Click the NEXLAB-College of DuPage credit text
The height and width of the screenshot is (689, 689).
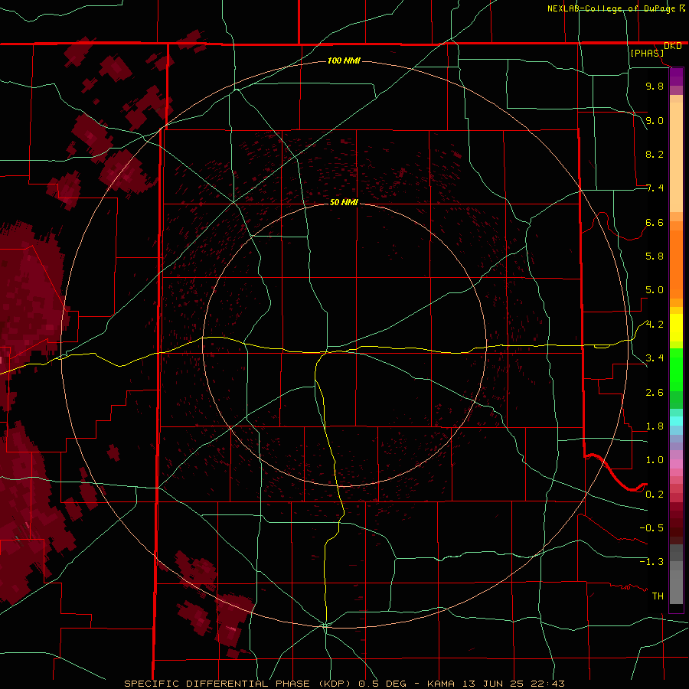(612, 8)
